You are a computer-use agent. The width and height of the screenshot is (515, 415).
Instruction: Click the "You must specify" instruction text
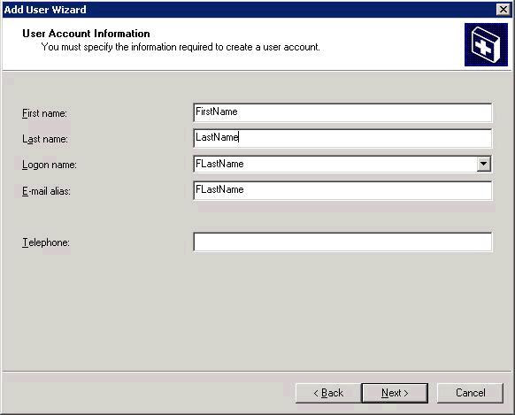(x=181, y=47)
